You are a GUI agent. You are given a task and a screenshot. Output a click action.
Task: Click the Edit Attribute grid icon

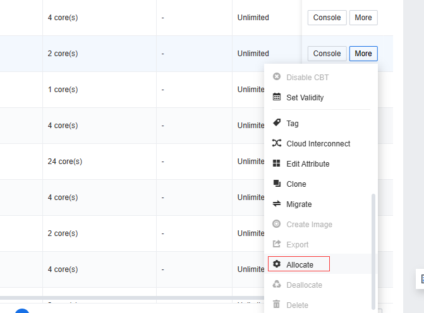click(x=276, y=163)
